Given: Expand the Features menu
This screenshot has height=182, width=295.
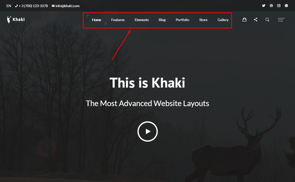Looking at the screenshot, I should coord(118,20).
